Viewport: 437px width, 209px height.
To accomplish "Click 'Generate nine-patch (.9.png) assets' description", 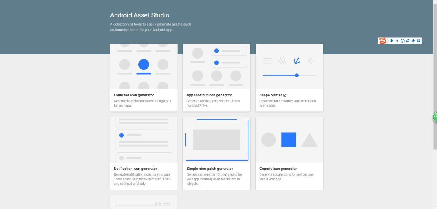I will 214,179.
